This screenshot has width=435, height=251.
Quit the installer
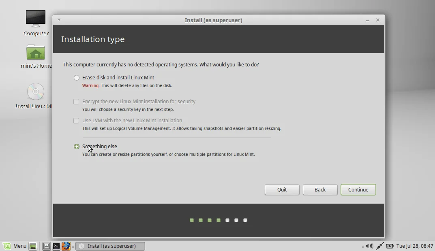282,189
